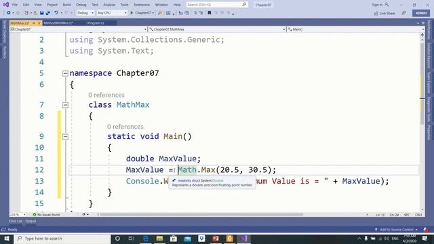
Task: Pin the MathMax.cs tab
Action: pos(34,23)
